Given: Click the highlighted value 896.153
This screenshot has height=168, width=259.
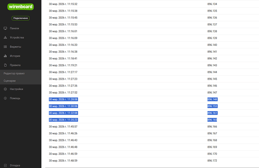Looking at the screenshot, I should pos(212,106).
